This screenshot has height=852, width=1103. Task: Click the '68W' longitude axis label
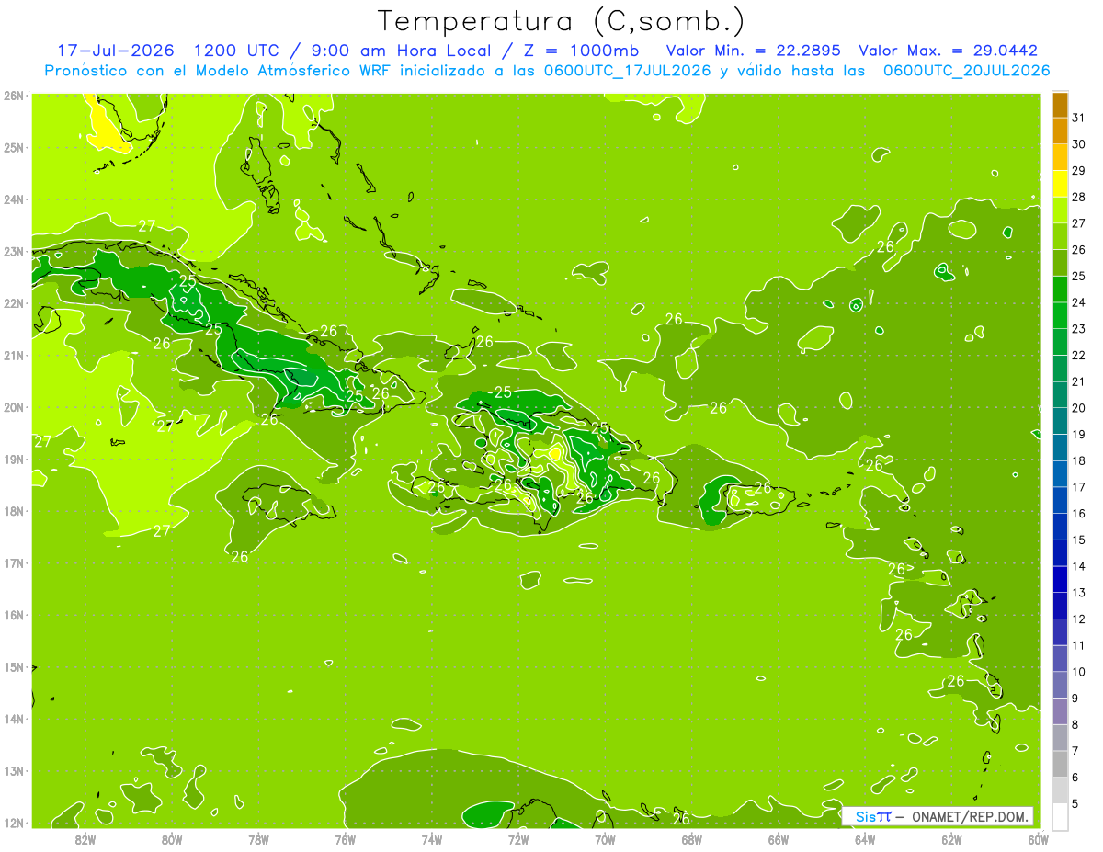click(692, 839)
